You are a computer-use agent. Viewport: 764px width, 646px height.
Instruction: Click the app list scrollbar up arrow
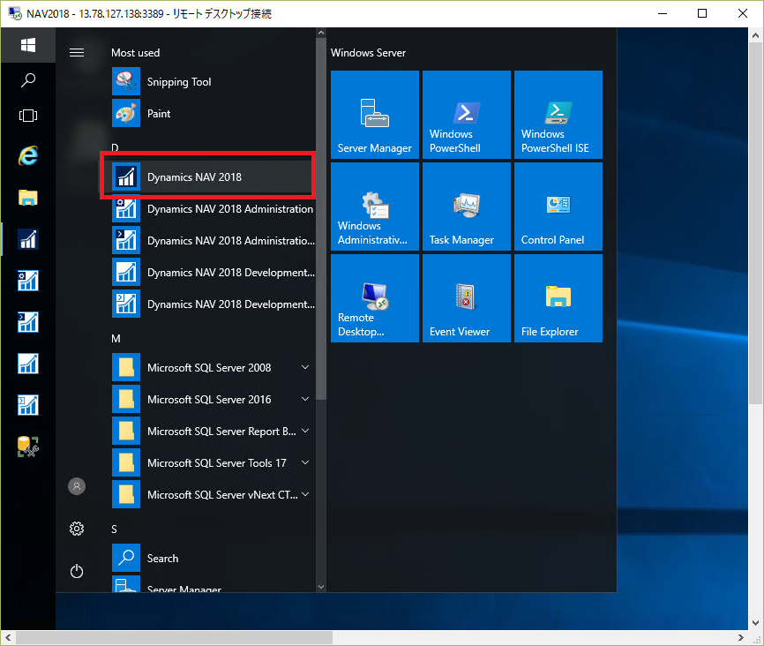320,34
